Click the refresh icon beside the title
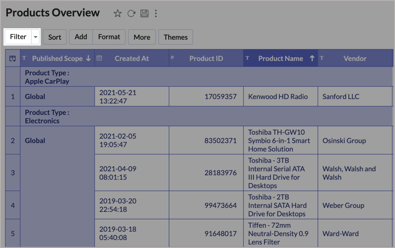Viewport: 395px width, 248px height. click(131, 14)
